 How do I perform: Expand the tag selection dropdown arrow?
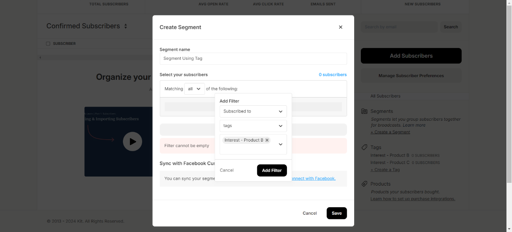pos(280,144)
